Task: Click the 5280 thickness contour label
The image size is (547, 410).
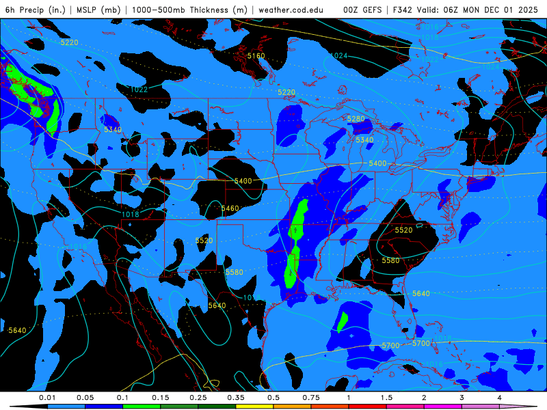Action: tap(356, 119)
